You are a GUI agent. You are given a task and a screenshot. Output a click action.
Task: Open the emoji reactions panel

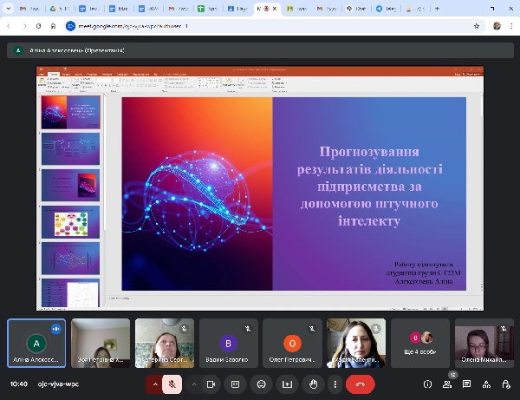pyautogui.click(x=260, y=384)
